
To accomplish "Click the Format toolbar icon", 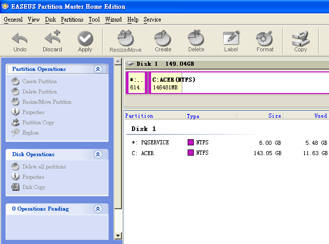I will [265, 38].
